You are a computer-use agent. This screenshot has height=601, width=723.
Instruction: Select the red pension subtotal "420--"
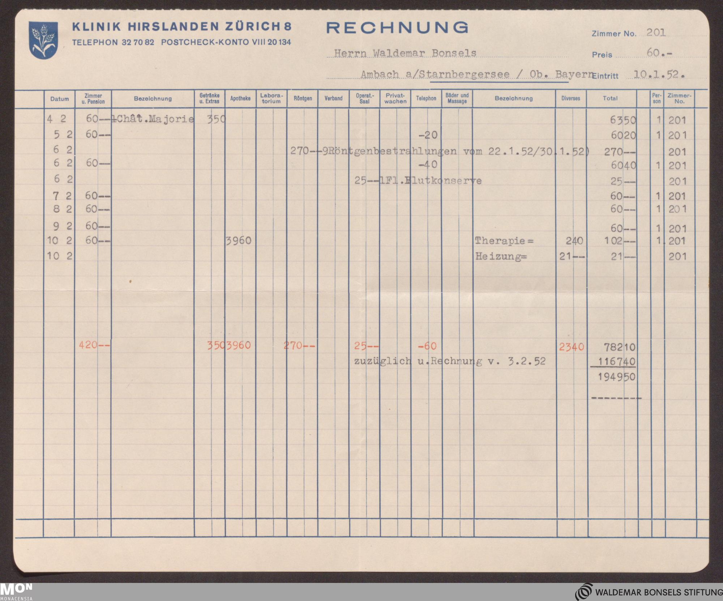[94, 345]
